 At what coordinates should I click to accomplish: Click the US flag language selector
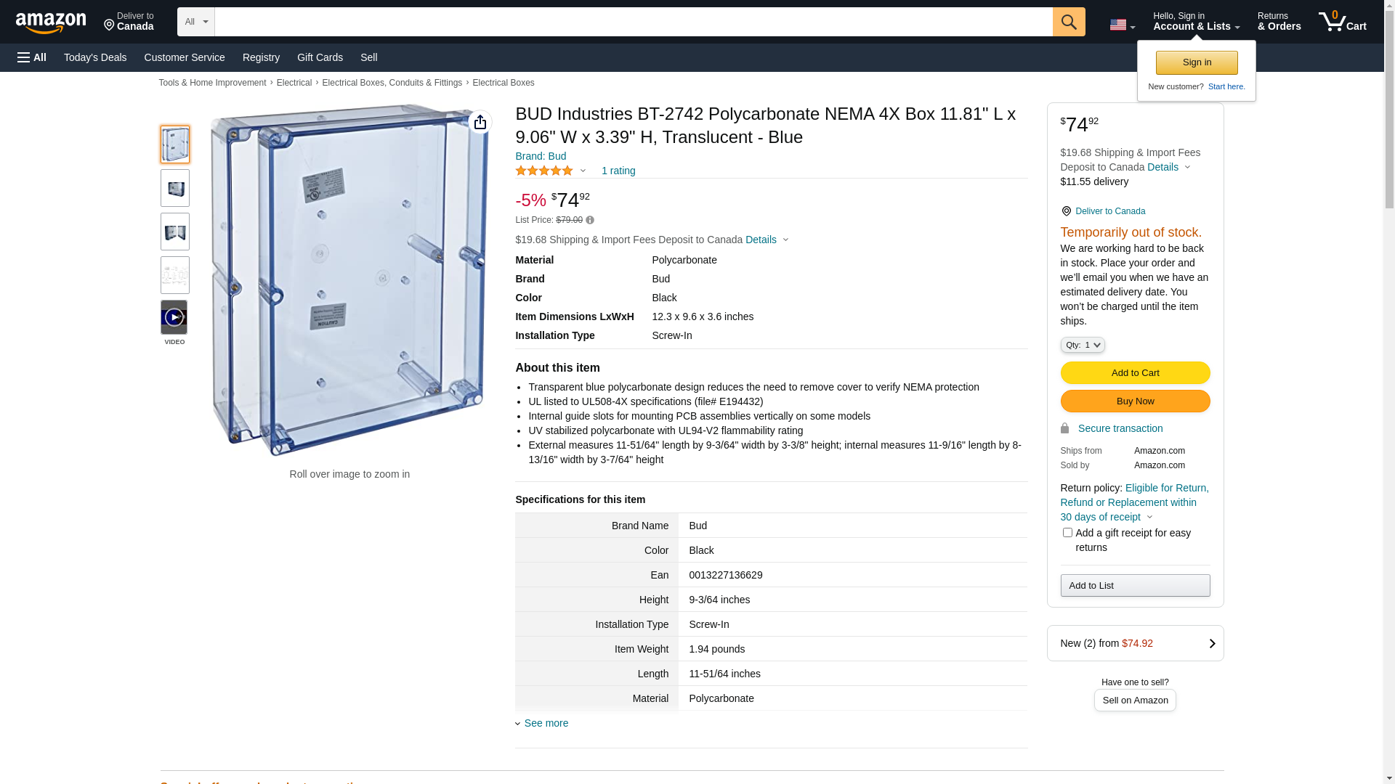tap(1122, 25)
